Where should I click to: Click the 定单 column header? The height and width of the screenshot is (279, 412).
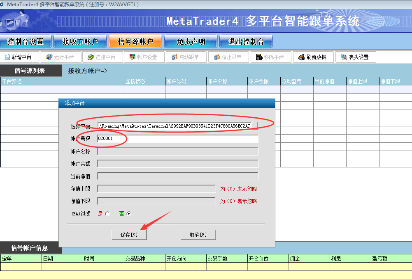click(21, 258)
